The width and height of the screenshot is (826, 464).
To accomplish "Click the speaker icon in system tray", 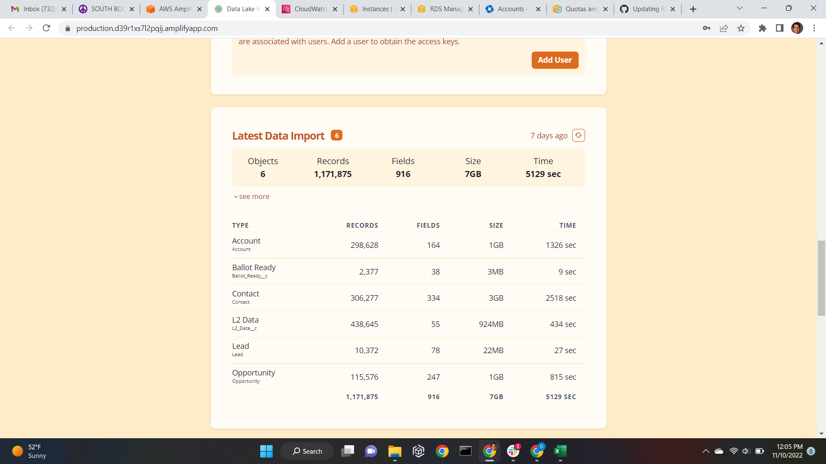I will [746, 451].
